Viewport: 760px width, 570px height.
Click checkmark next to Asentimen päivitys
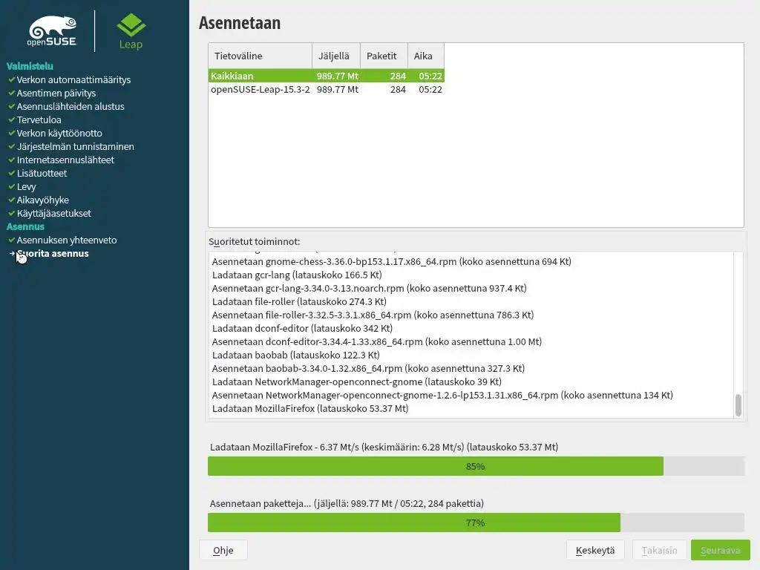pyautogui.click(x=12, y=93)
